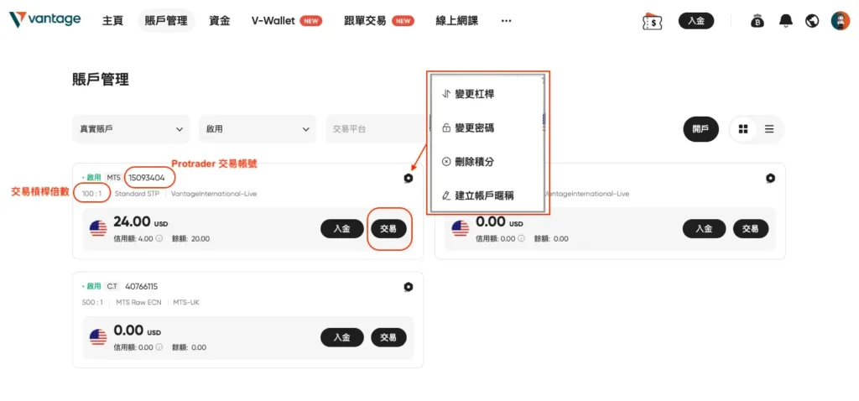Click the globe language icon

tap(812, 21)
